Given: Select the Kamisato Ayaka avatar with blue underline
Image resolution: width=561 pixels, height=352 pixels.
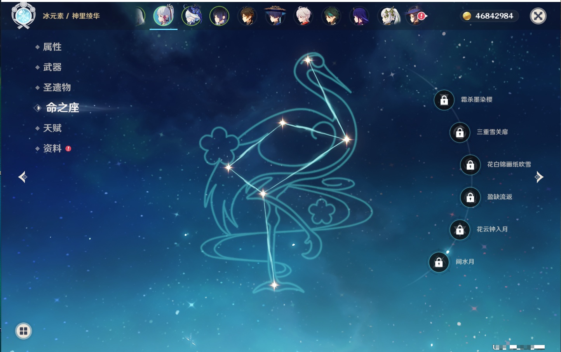Looking at the screenshot, I should [x=164, y=16].
